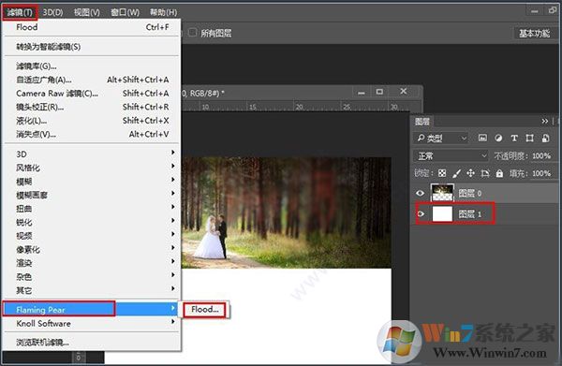
Task: Choose Flood... in the submenu
Action: coord(205,310)
